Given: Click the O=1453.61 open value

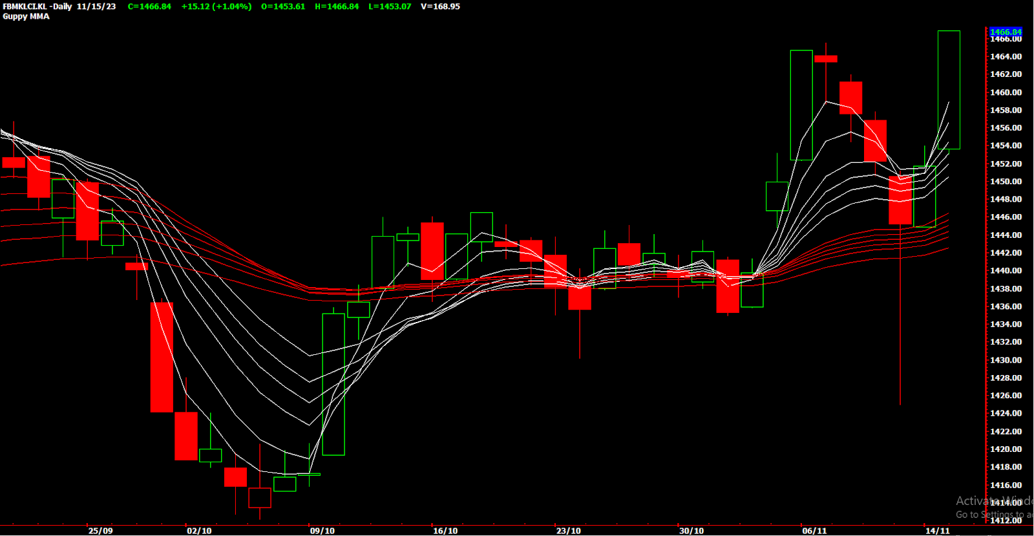Looking at the screenshot, I should tap(283, 6).
